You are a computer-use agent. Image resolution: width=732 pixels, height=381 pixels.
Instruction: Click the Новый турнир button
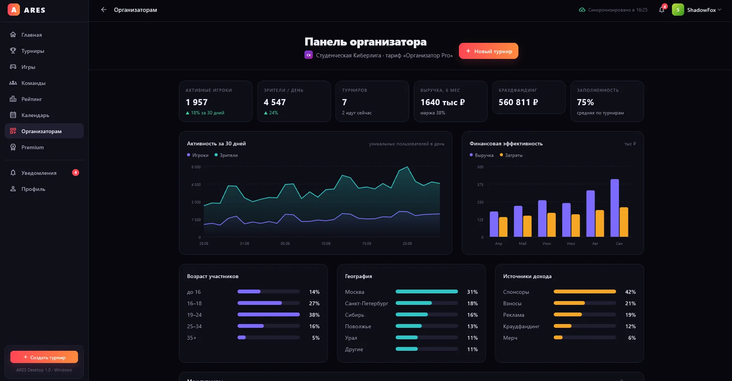click(488, 51)
